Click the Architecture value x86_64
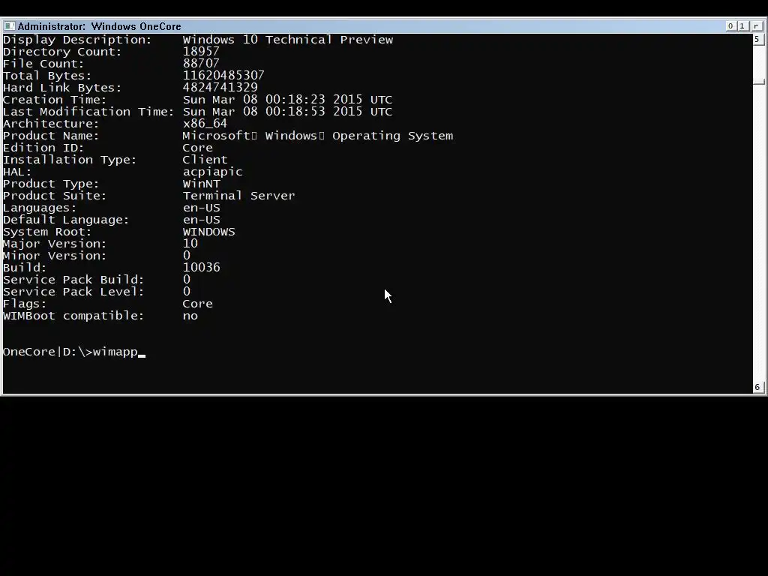This screenshot has height=576, width=768. [205, 124]
